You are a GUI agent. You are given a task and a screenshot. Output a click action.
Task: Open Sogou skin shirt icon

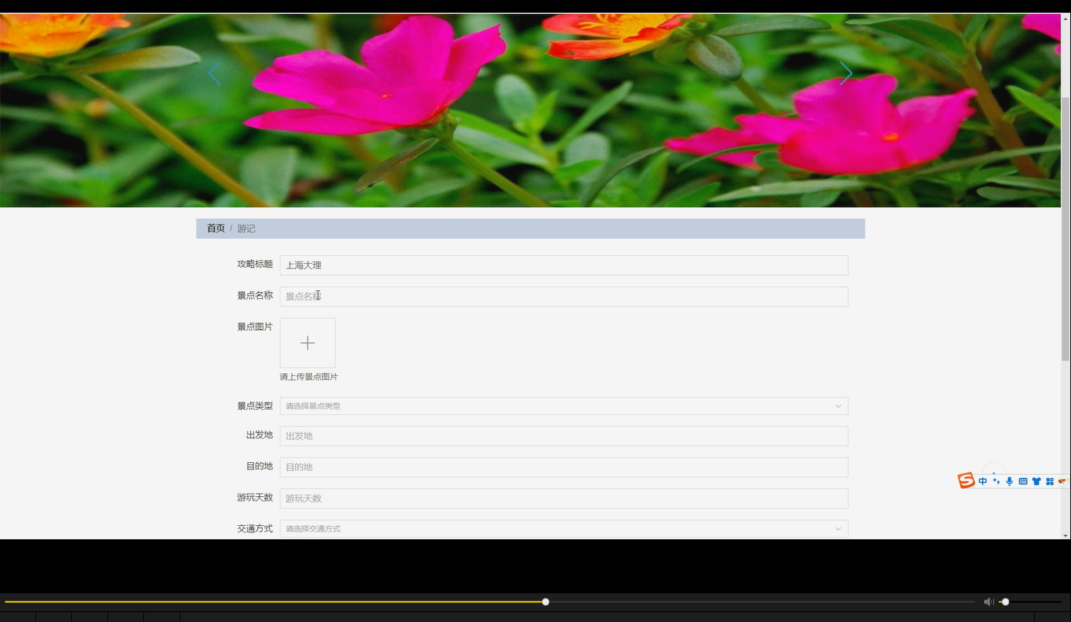click(x=1036, y=481)
